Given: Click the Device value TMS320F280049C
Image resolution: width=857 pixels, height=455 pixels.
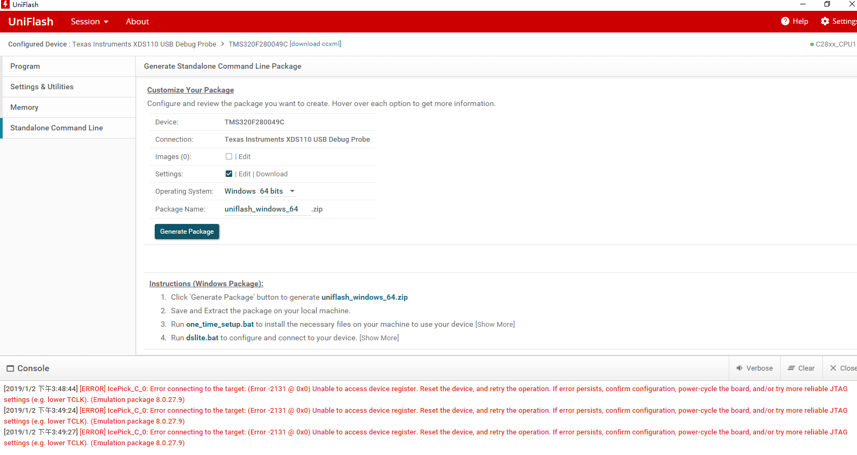Looking at the screenshot, I should tap(254, 122).
